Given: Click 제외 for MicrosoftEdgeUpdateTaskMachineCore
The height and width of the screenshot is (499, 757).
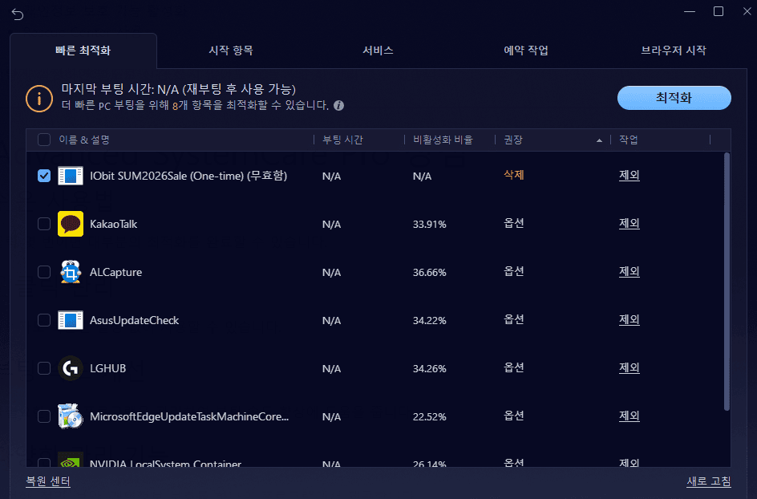Looking at the screenshot, I should pos(629,416).
